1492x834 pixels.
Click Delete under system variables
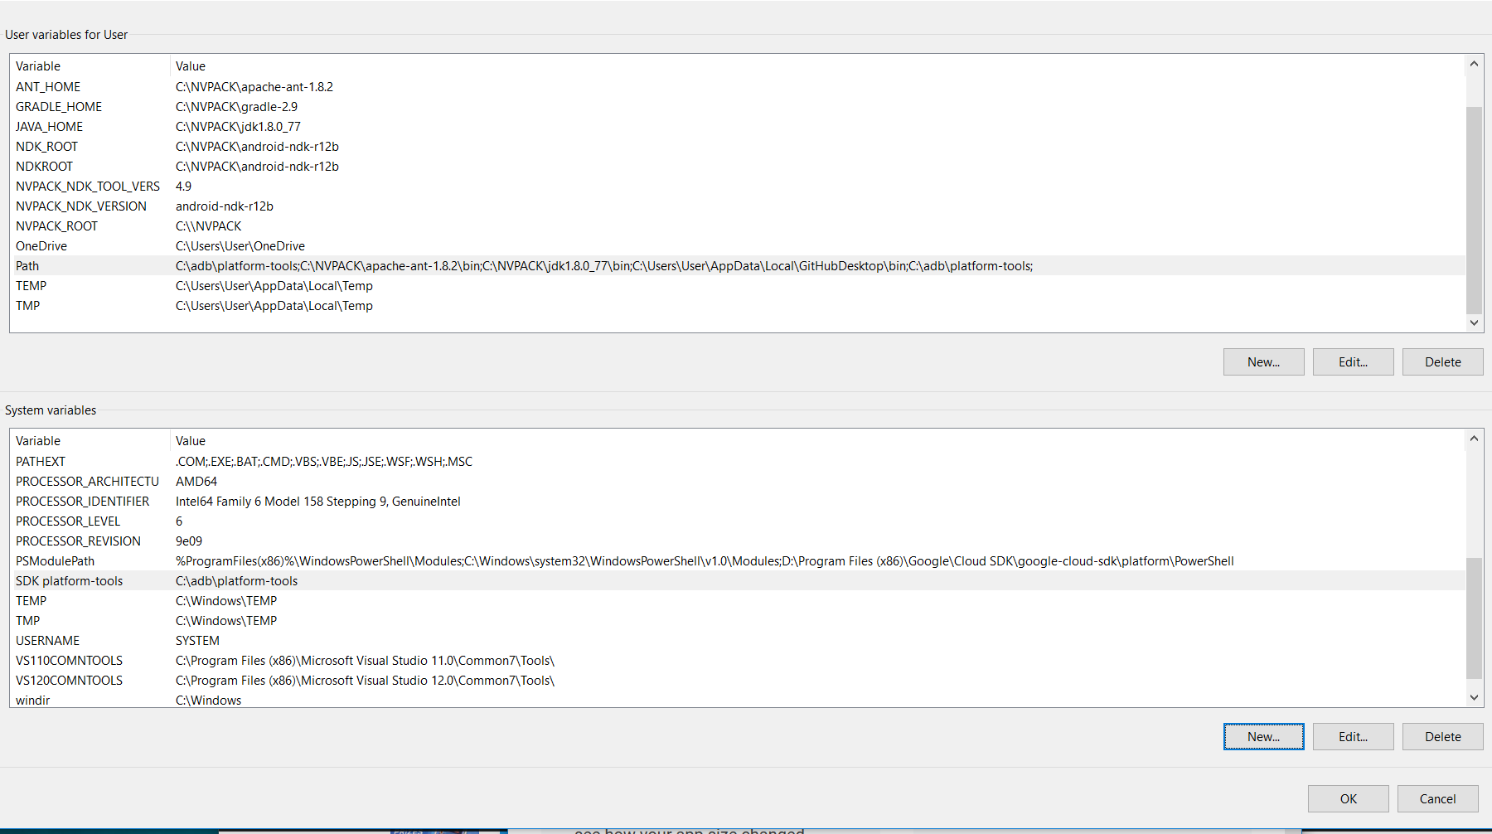1442,736
